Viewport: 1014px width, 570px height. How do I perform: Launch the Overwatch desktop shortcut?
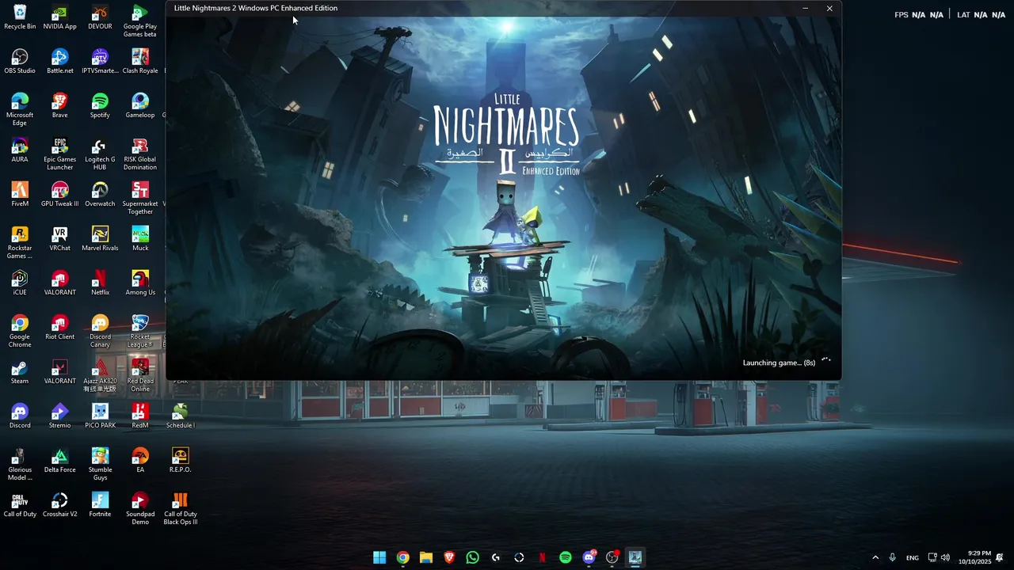(x=100, y=195)
